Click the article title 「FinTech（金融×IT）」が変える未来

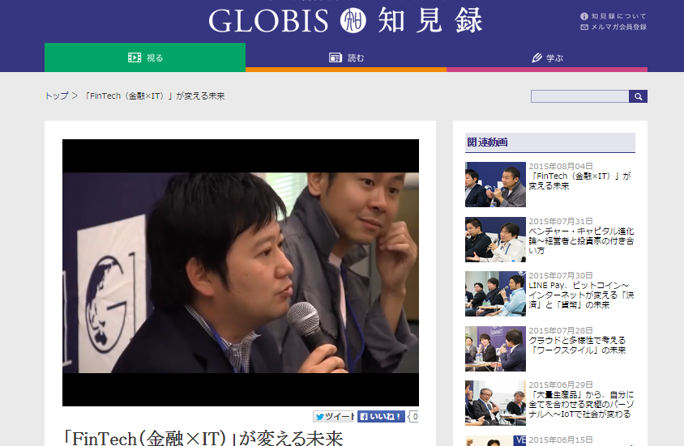(x=203, y=438)
